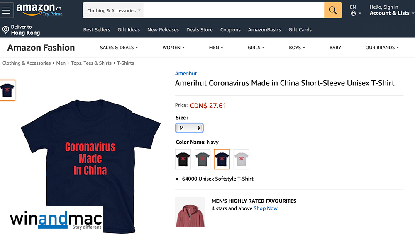Choose the dark grey t-shirt swatch
415x244 pixels.
click(203, 159)
